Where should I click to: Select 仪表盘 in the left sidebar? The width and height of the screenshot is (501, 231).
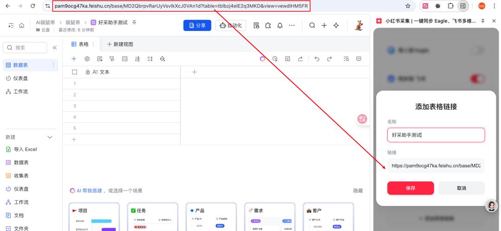tap(20, 78)
